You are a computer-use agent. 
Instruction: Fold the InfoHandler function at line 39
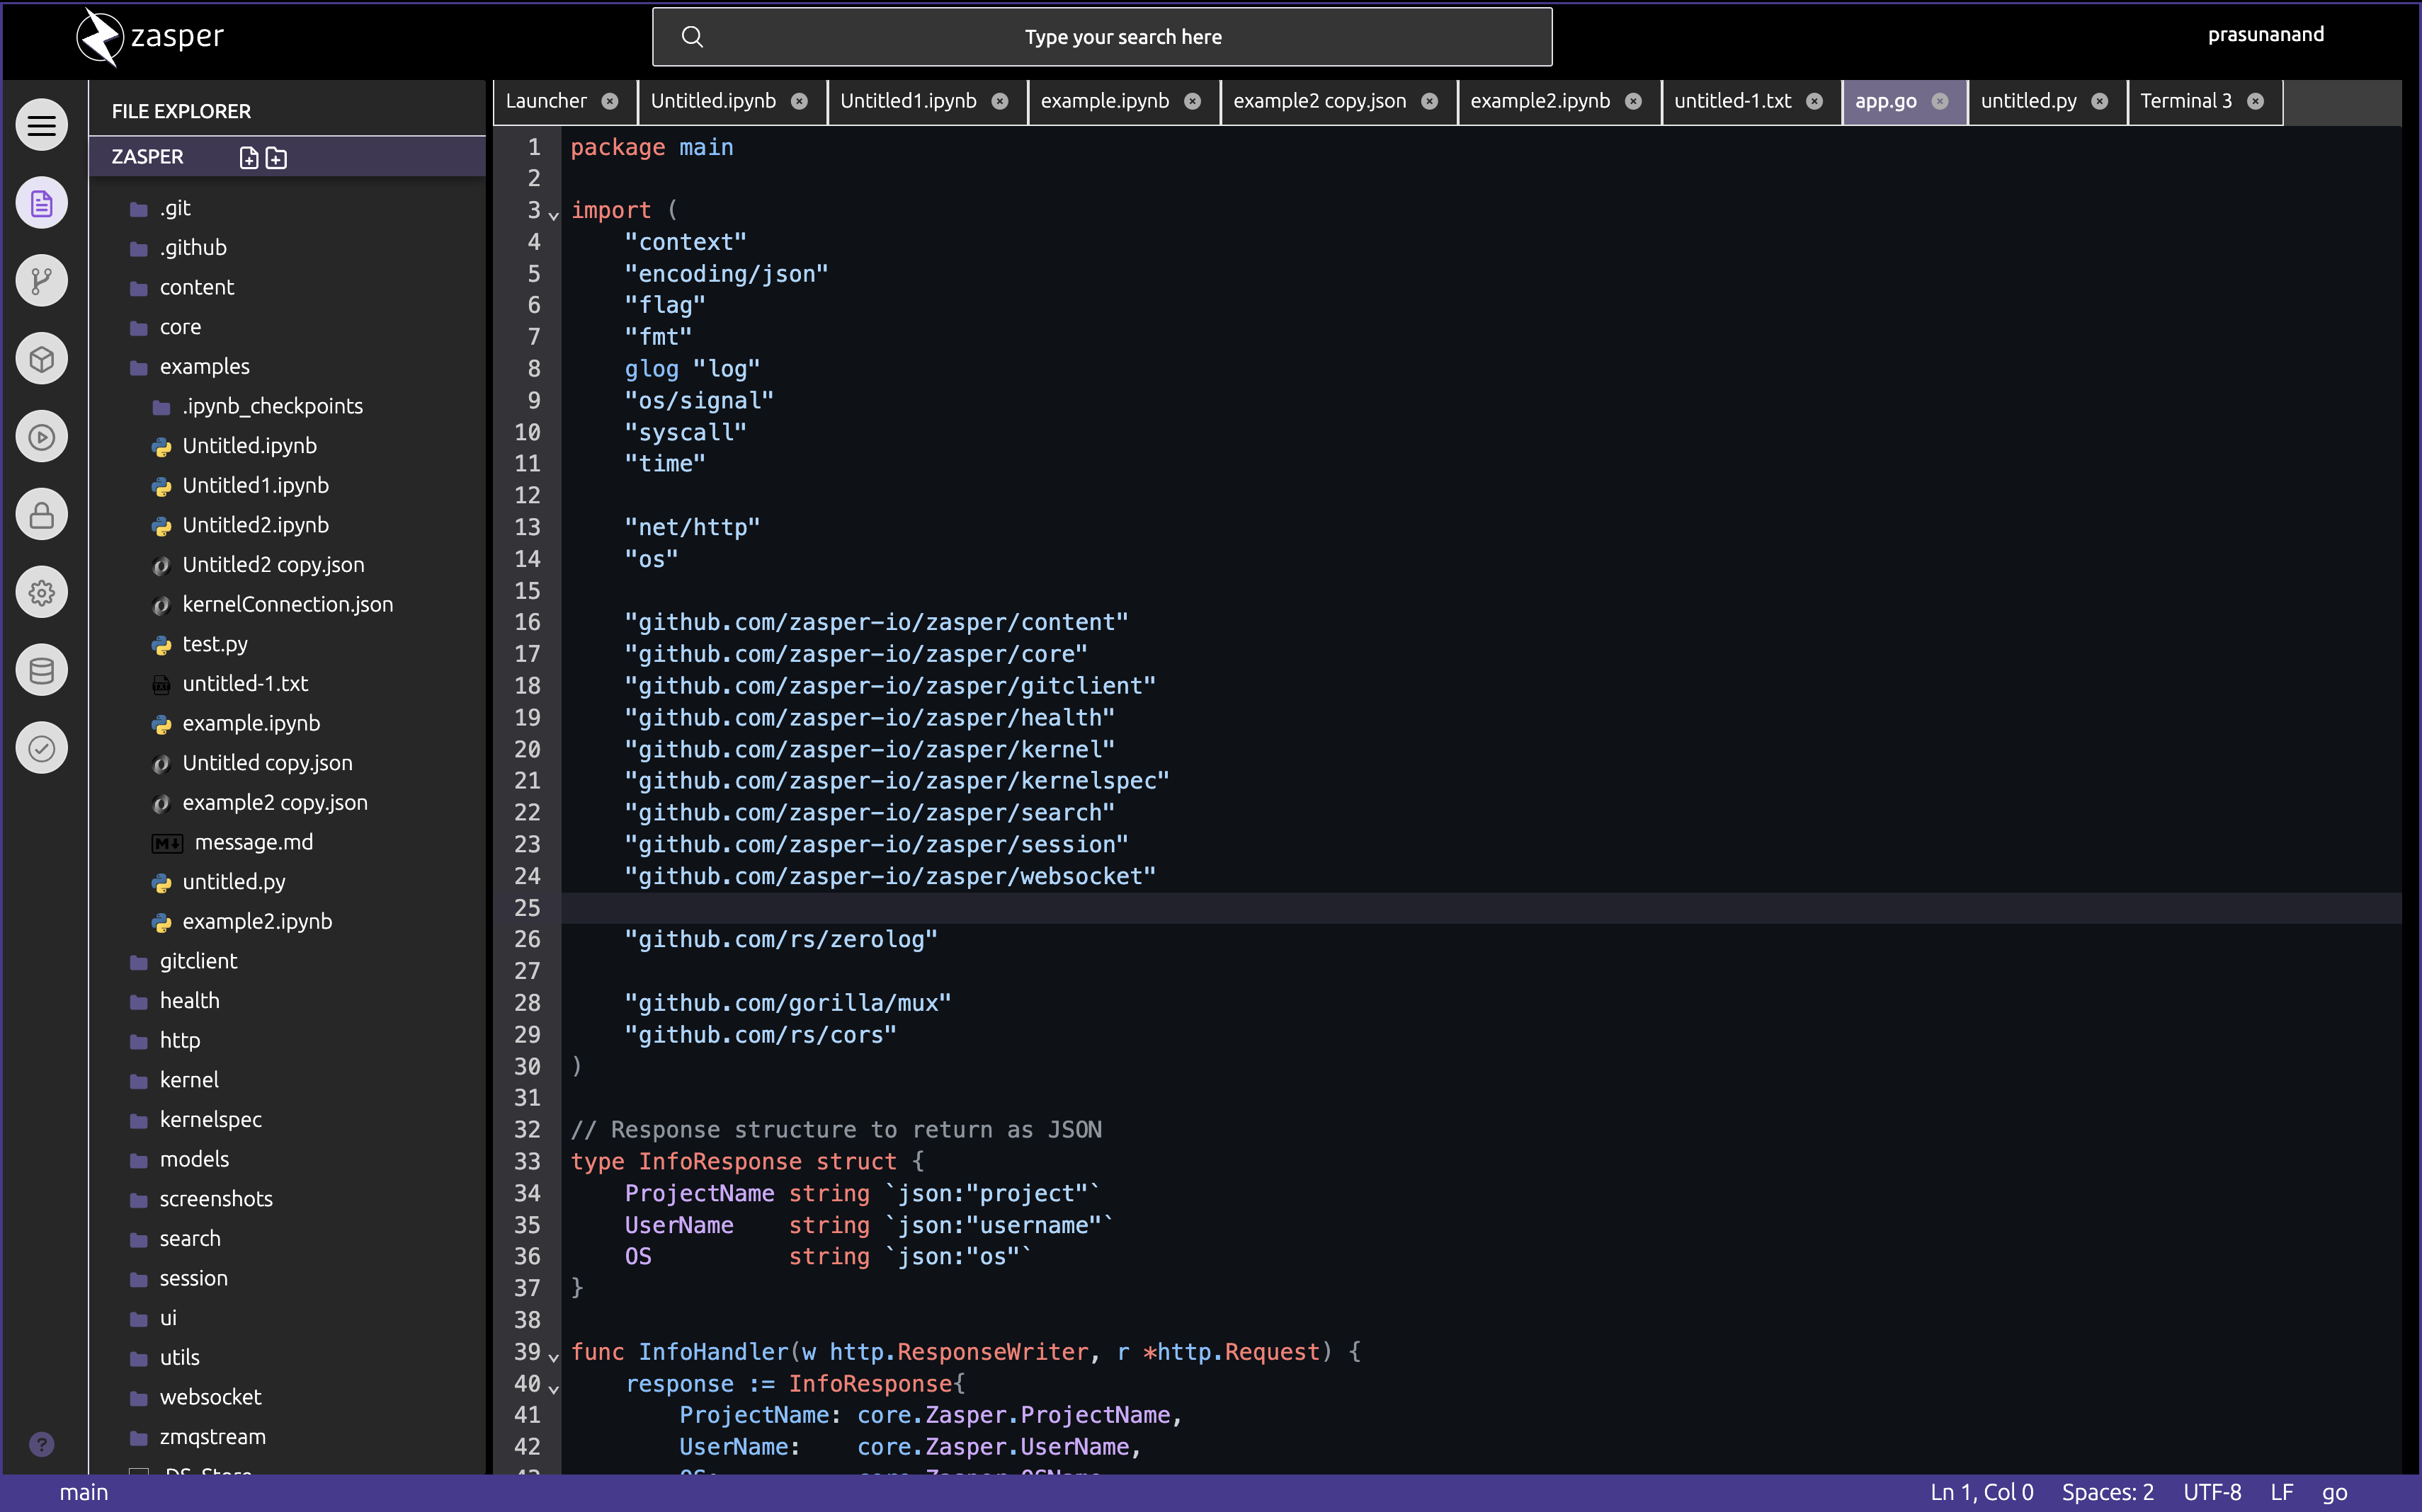(553, 1357)
